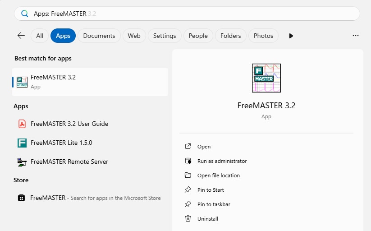Click the large FreeMASTER 3.2 app thumbnail
Screen dimensions: 371x231
pos(266,78)
